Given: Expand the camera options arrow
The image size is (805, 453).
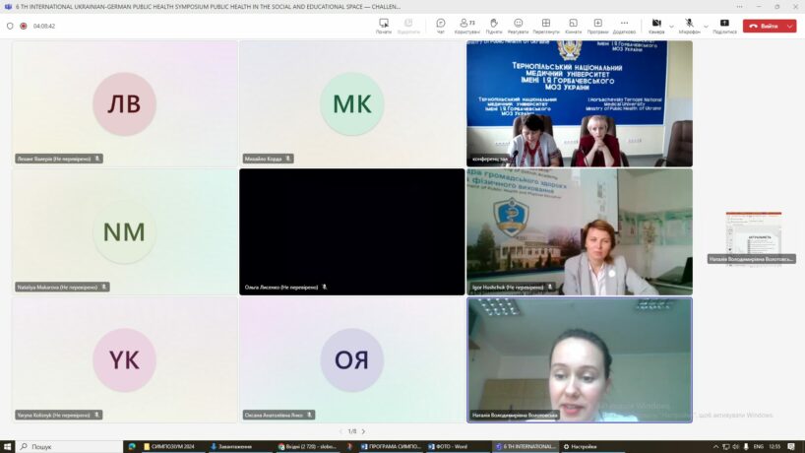Looking at the screenshot, I should click(x=671, y=26).
